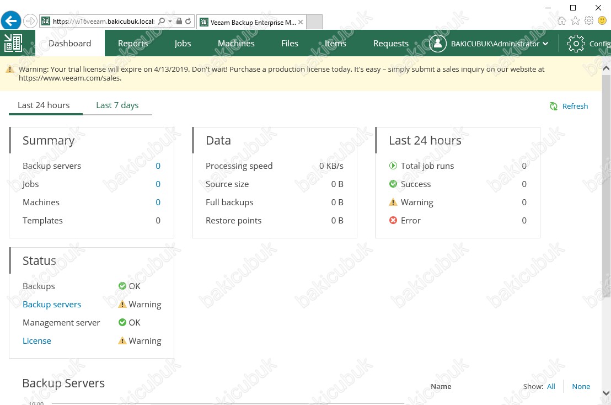Click the Source size label in Data
The height and width of the screenshot is (405, 611).
pyautogui.click(x=227, y=184)
